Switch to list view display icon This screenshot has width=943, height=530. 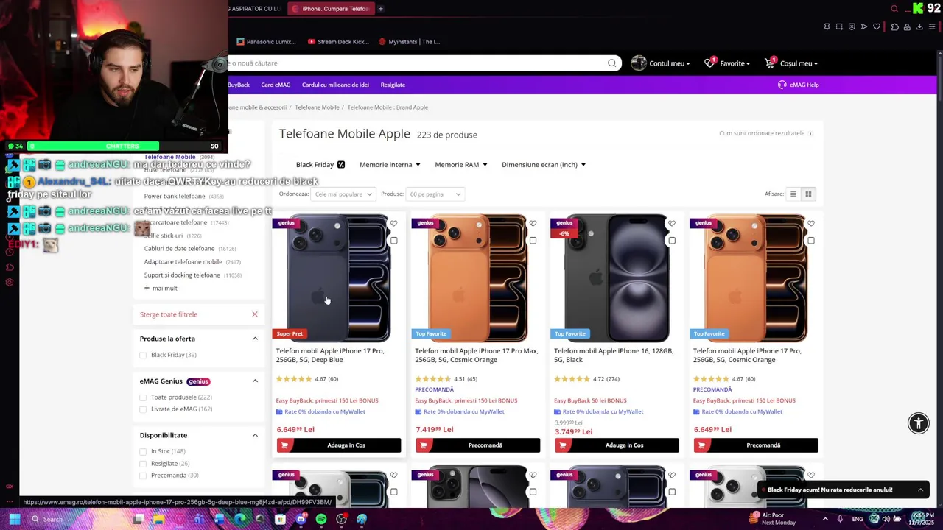coord(793,194)
